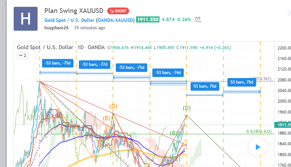Image resolution: width=291 pixels, height=167 pixels.
Task: Click the green 1911.550 price badge
Action: click(x=148, y=20)
